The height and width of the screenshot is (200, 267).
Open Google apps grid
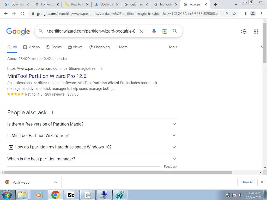(256, 32)
